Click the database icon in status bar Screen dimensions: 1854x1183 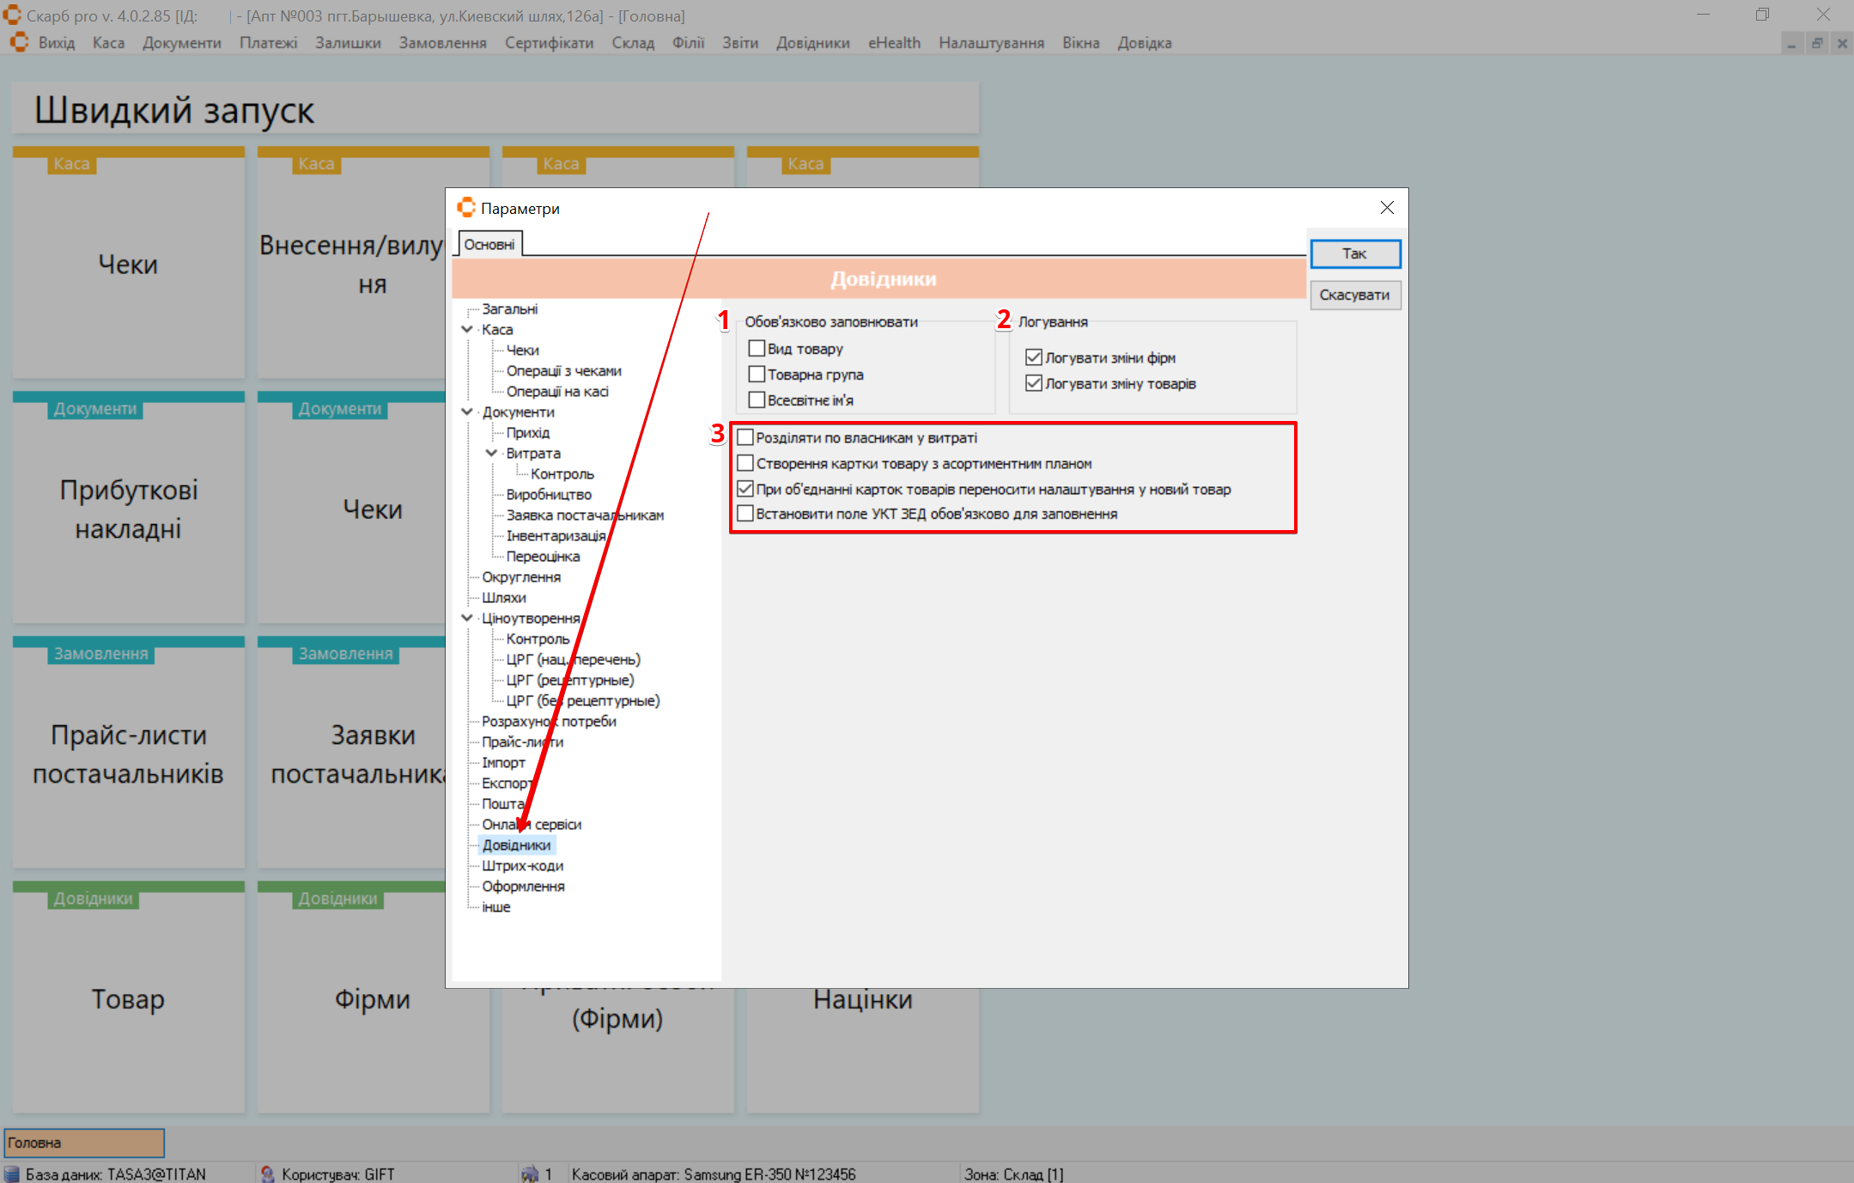(x=12, y=1174)
